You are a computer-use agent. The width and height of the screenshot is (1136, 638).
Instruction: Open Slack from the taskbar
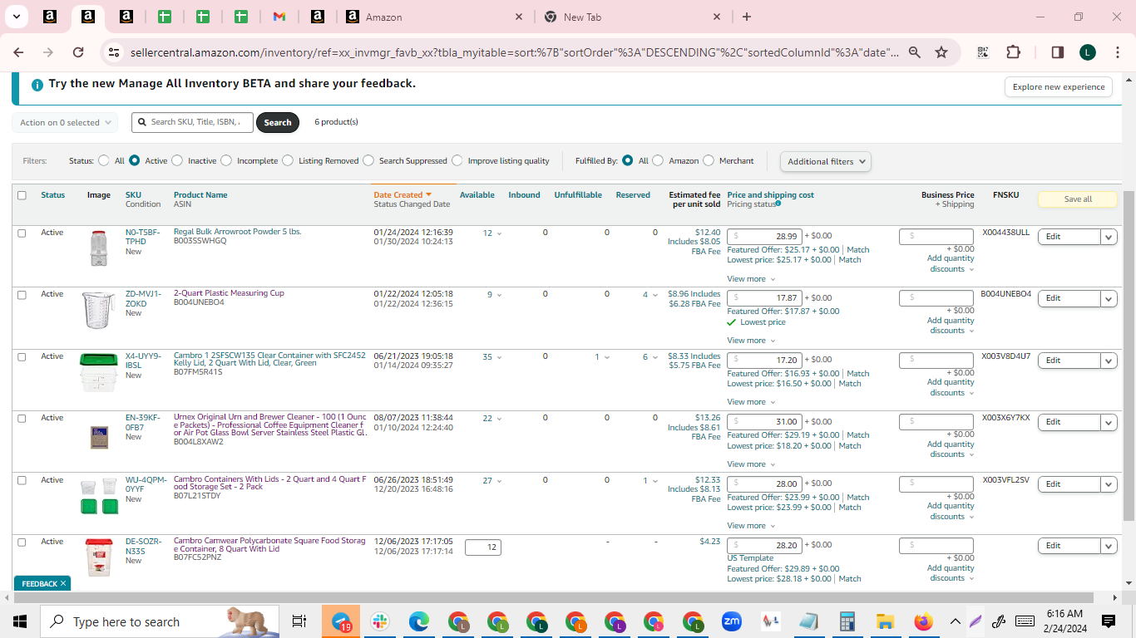coord(380,621)
